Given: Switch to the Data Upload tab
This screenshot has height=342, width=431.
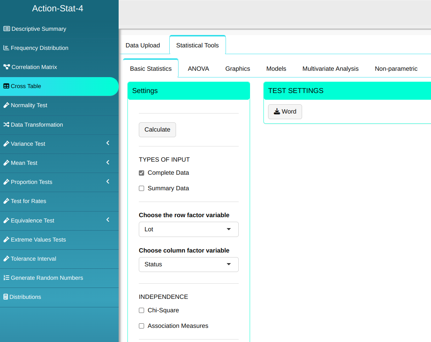Looking at the screenshot, I should click(x=143, y=45).
